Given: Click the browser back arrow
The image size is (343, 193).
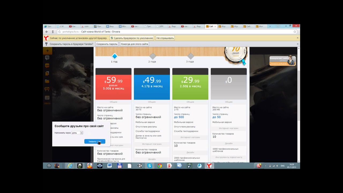Looking at the screenshot, I should (x=47, y=32).
